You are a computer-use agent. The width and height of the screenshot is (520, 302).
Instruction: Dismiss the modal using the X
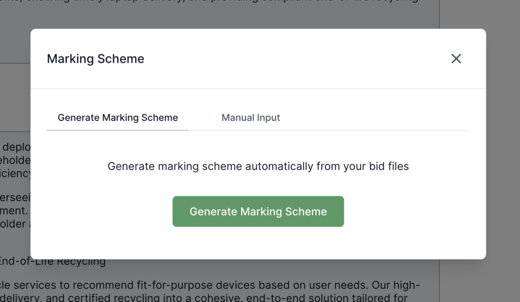pos(456,59)
